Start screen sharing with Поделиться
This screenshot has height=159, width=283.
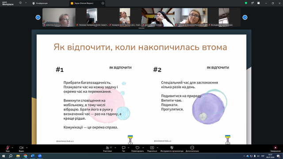coord(152,149)
